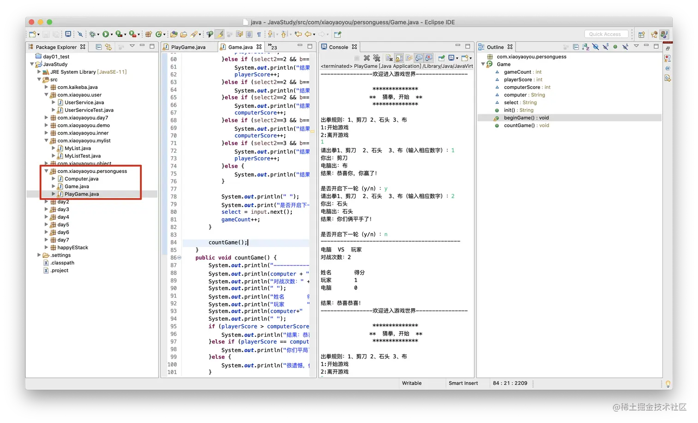Collapse the Game class in Outline
698x423 pixels.
click(x=483, y=64)
